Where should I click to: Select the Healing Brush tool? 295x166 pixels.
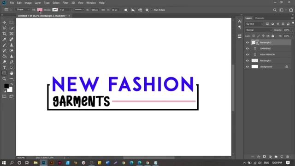(12, 40)
